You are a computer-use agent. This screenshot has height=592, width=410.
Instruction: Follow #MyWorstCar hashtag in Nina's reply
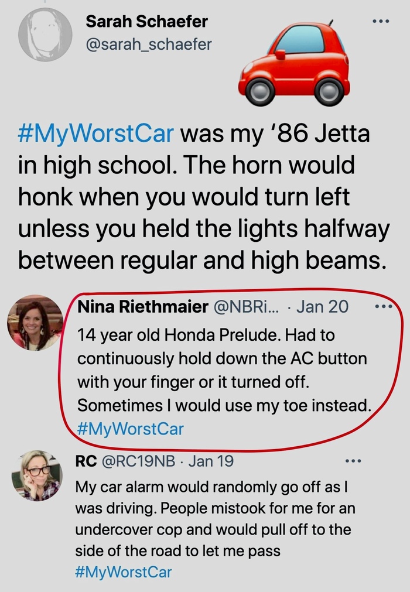[x=130, y=429]
